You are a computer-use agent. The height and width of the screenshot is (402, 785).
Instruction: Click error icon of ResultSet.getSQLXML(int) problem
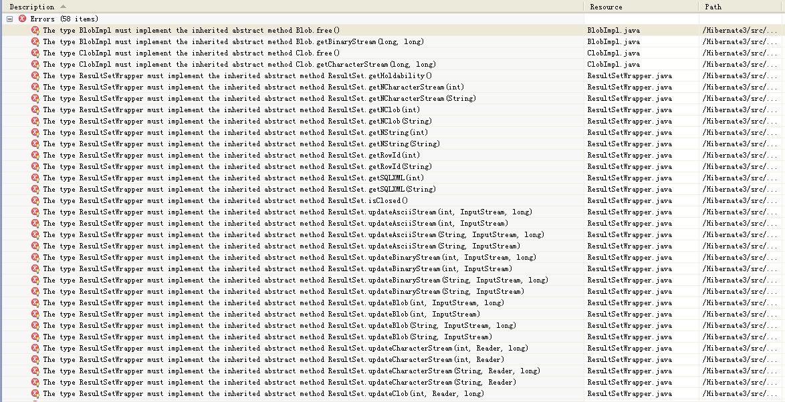(x=35, y=178)
